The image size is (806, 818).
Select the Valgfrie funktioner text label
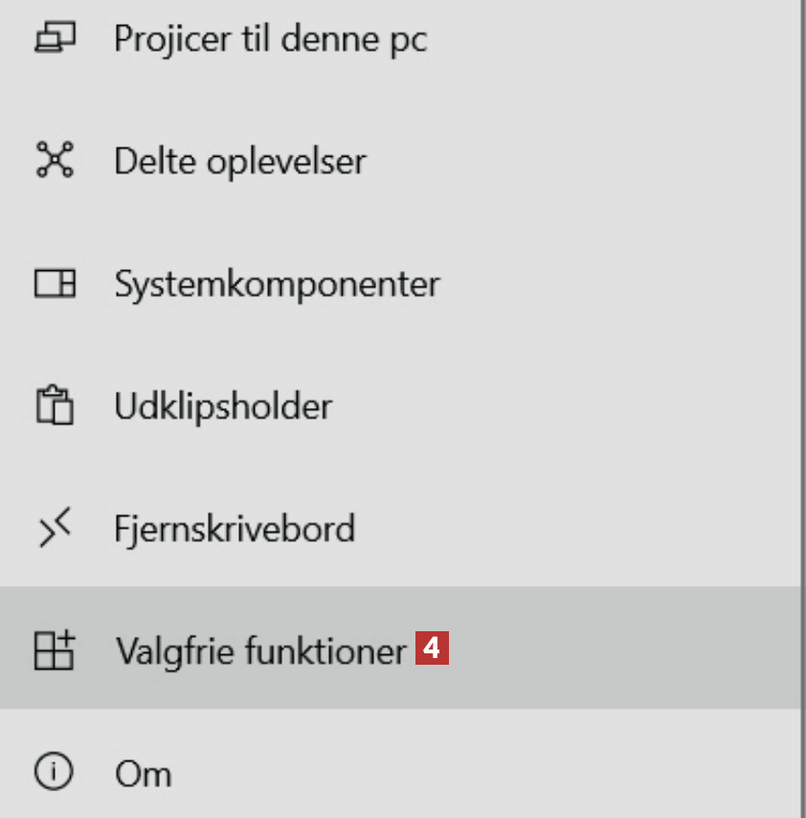click(x=260, y=651)
